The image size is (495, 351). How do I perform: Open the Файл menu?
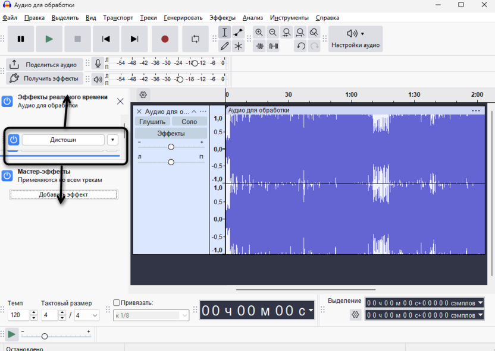click(x=10, y=18)
